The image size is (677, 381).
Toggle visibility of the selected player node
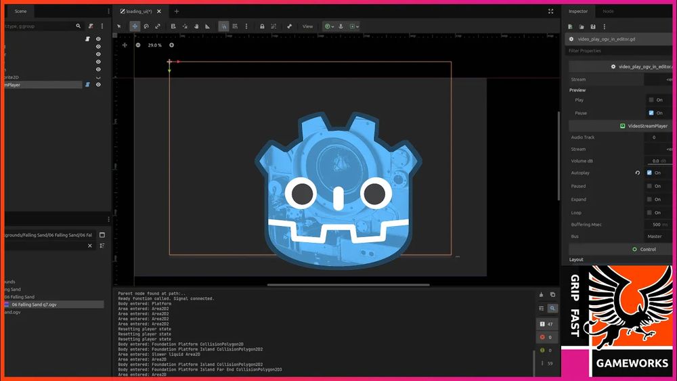click(98, 85)
